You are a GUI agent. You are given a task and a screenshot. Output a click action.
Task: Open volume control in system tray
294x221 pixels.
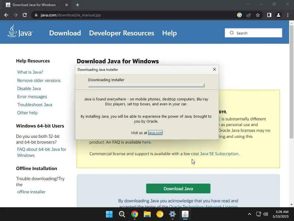[x=266, y=214]
